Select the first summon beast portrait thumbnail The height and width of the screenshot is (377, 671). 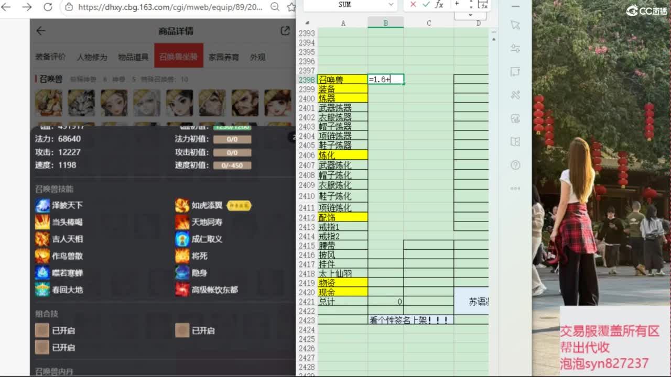(49, 103)
